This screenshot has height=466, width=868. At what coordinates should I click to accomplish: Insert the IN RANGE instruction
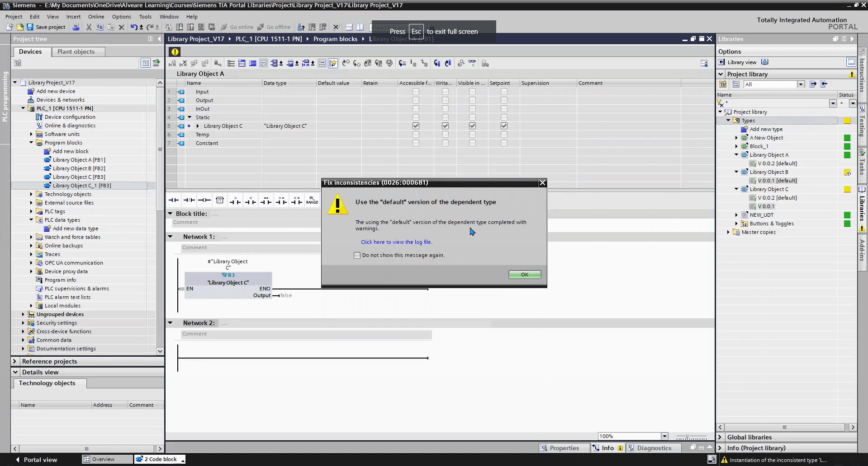pos(312,200)
